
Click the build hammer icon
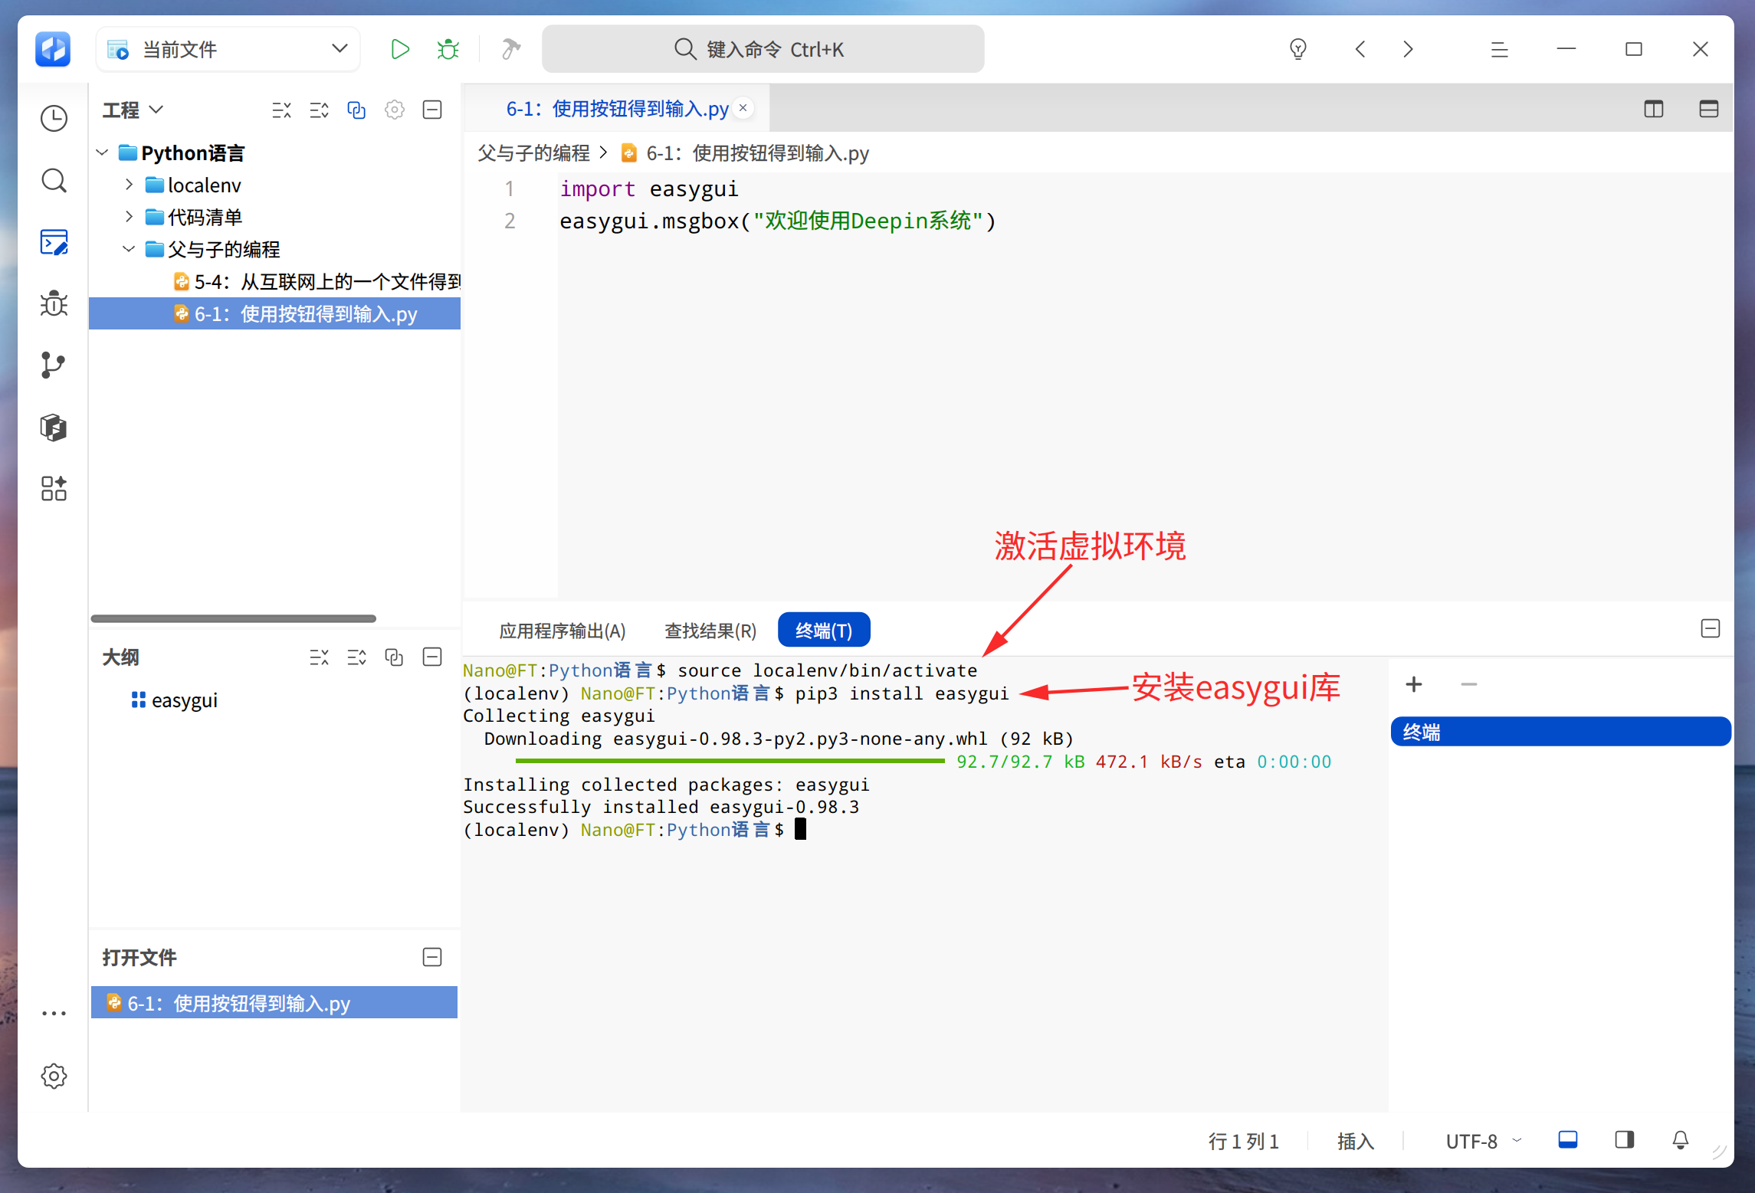tap(510, 50)
